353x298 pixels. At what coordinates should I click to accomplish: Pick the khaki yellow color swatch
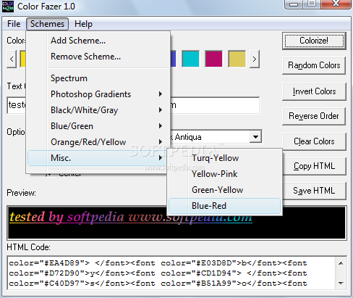(x=237, y=59)
